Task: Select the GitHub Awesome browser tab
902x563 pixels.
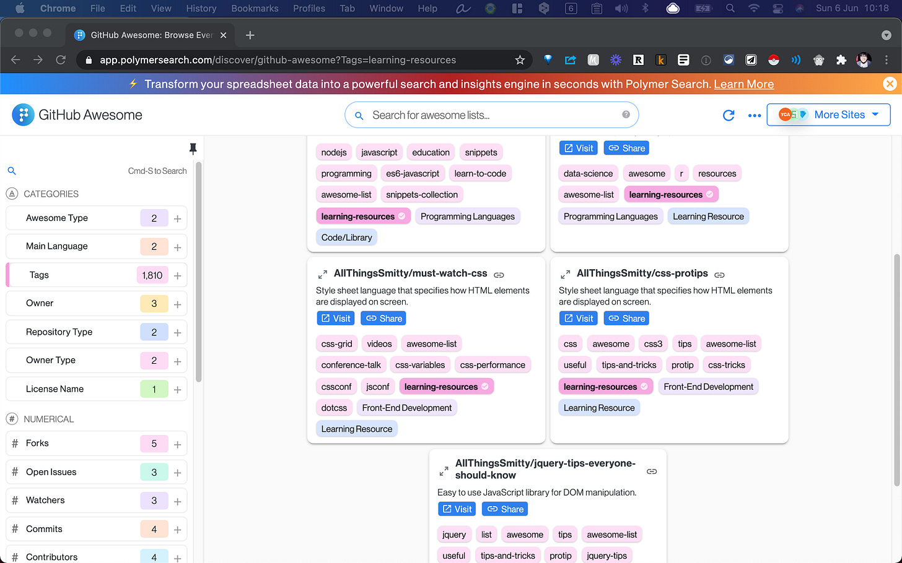Action: pyautogui.click(x=151, y=35)
